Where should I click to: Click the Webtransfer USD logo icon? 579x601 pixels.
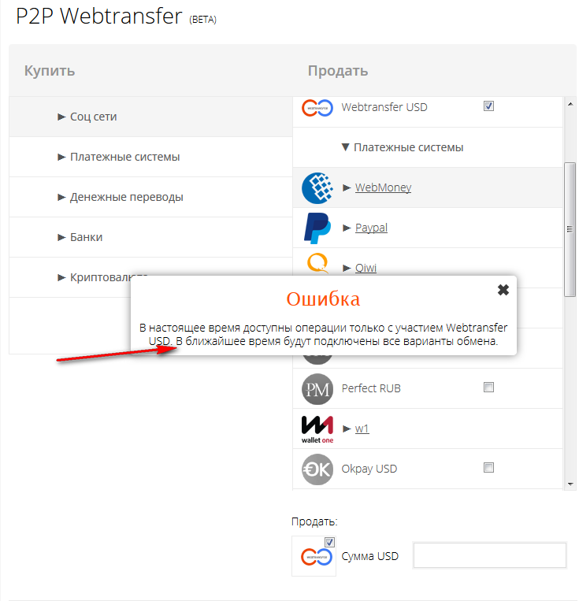pos(317,108)
